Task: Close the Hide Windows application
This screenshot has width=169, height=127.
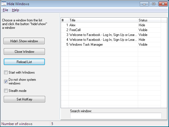Action: point(163,4)
